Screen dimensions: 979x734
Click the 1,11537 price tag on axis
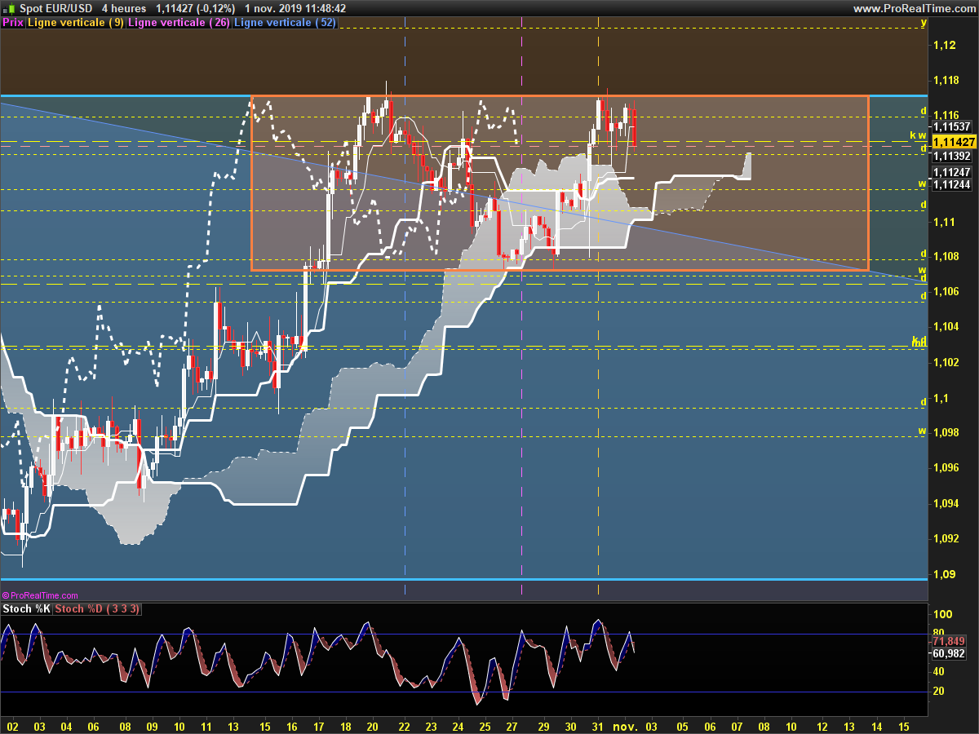tap(951, 126)
